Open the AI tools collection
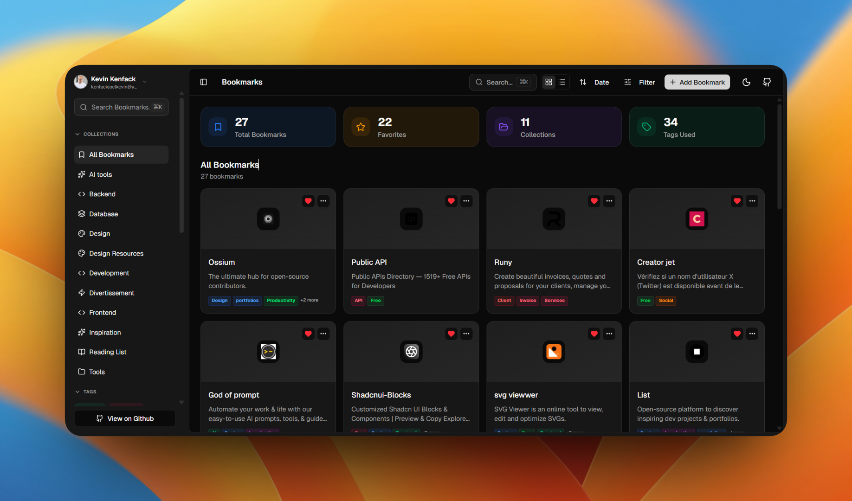852x501 pixels. pyautogui.click(x=121, y=174)
